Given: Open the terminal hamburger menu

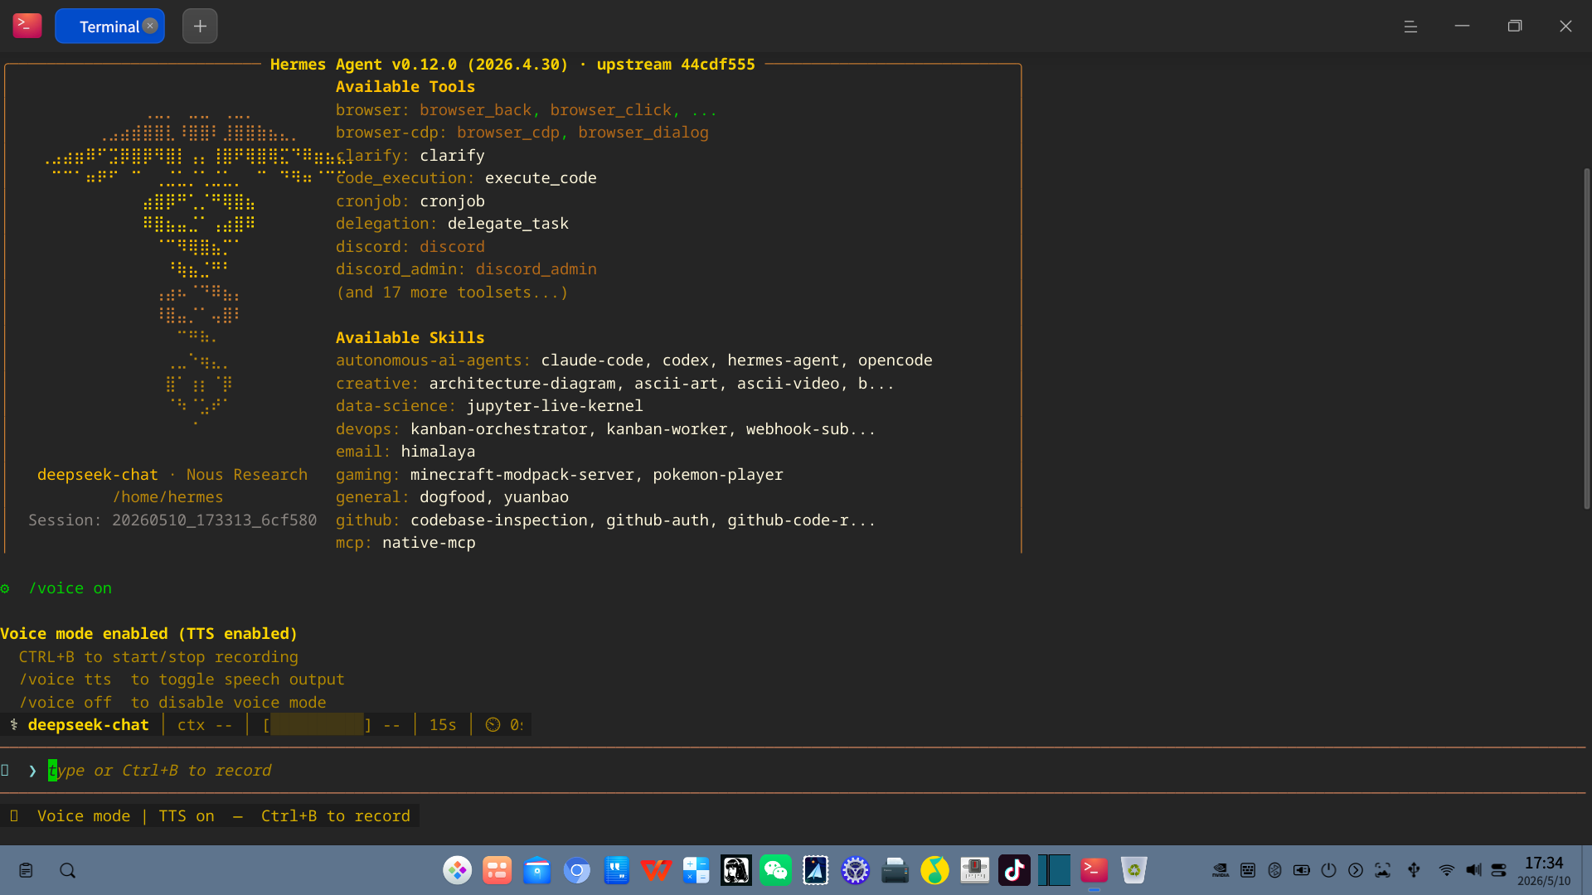Looking at the screenshot, I should tap(1410, 27).
